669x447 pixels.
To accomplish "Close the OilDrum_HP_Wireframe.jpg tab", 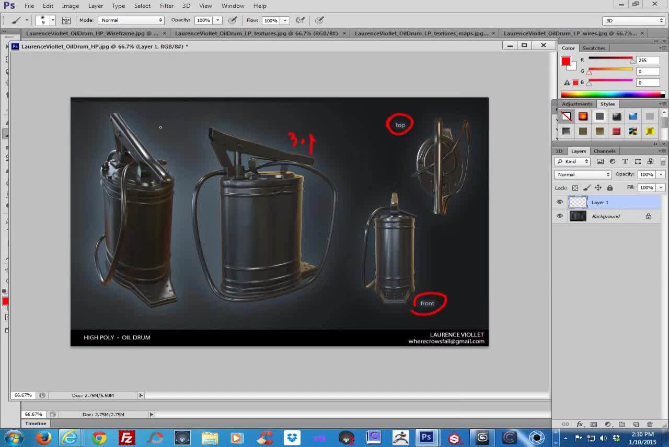I will tap(165, 33).
